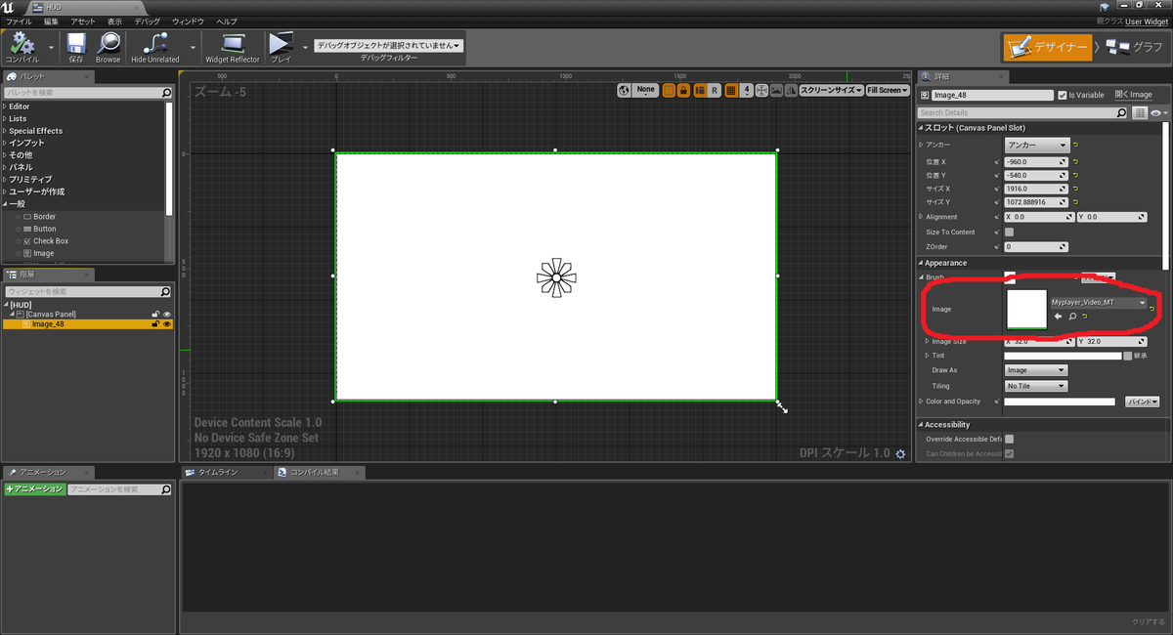Click the localization globe icon in viewport
Viewport: 1173px width, 635px height.
point(624,90)
